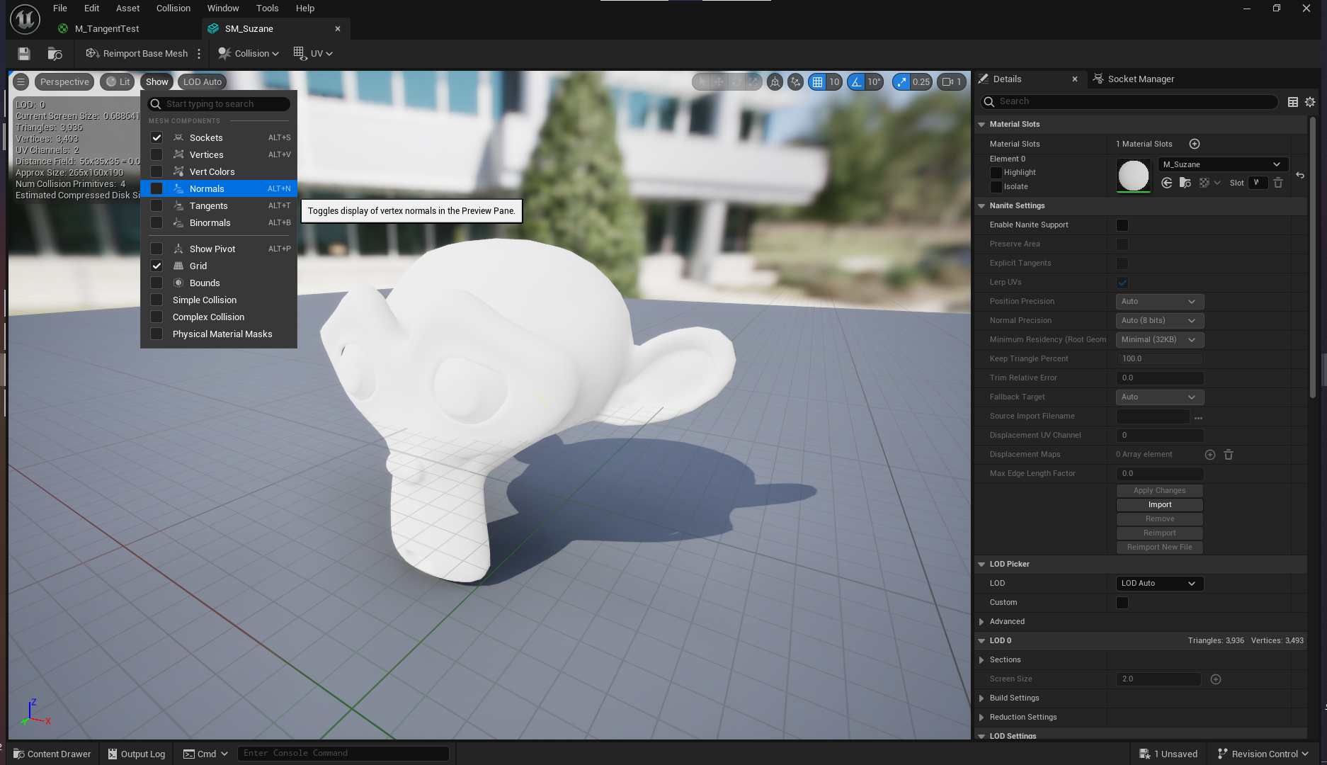1327x765 pixels.
Task: Click the Lit view mode button
Action: [x=118, y=82]
